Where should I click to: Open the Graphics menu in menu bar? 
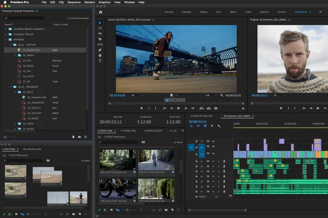tap(104, 2)
